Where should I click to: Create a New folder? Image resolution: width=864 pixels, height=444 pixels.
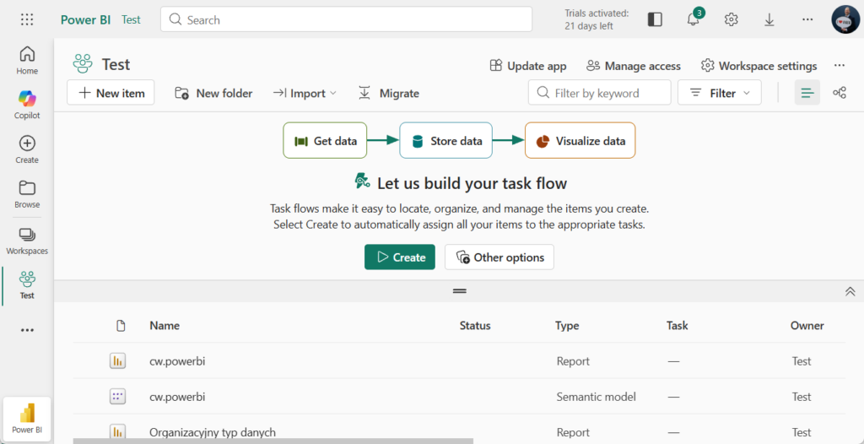click(x=213, y=93)
